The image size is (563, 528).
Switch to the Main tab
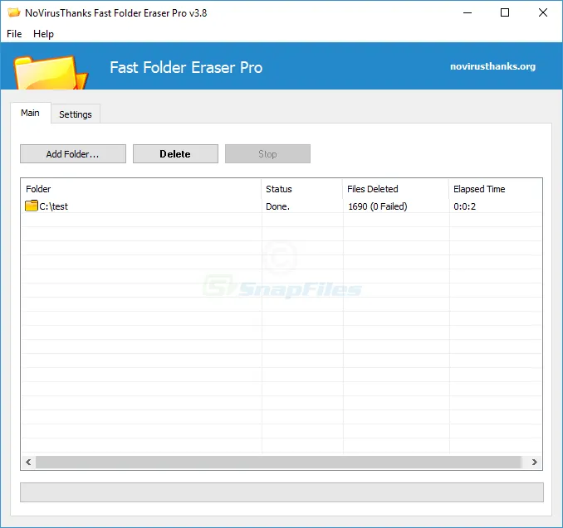pyautogui.click(x=30, y=113)
